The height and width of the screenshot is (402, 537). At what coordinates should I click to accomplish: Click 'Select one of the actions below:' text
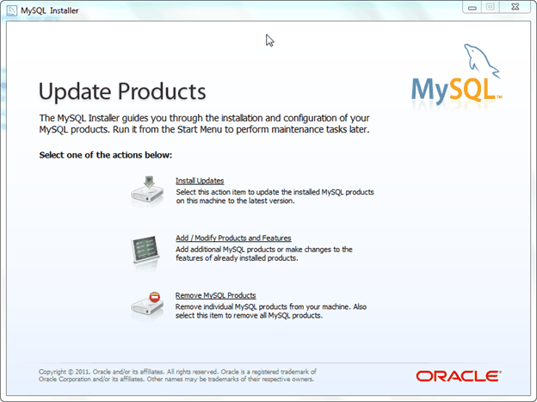pos(106,155)
